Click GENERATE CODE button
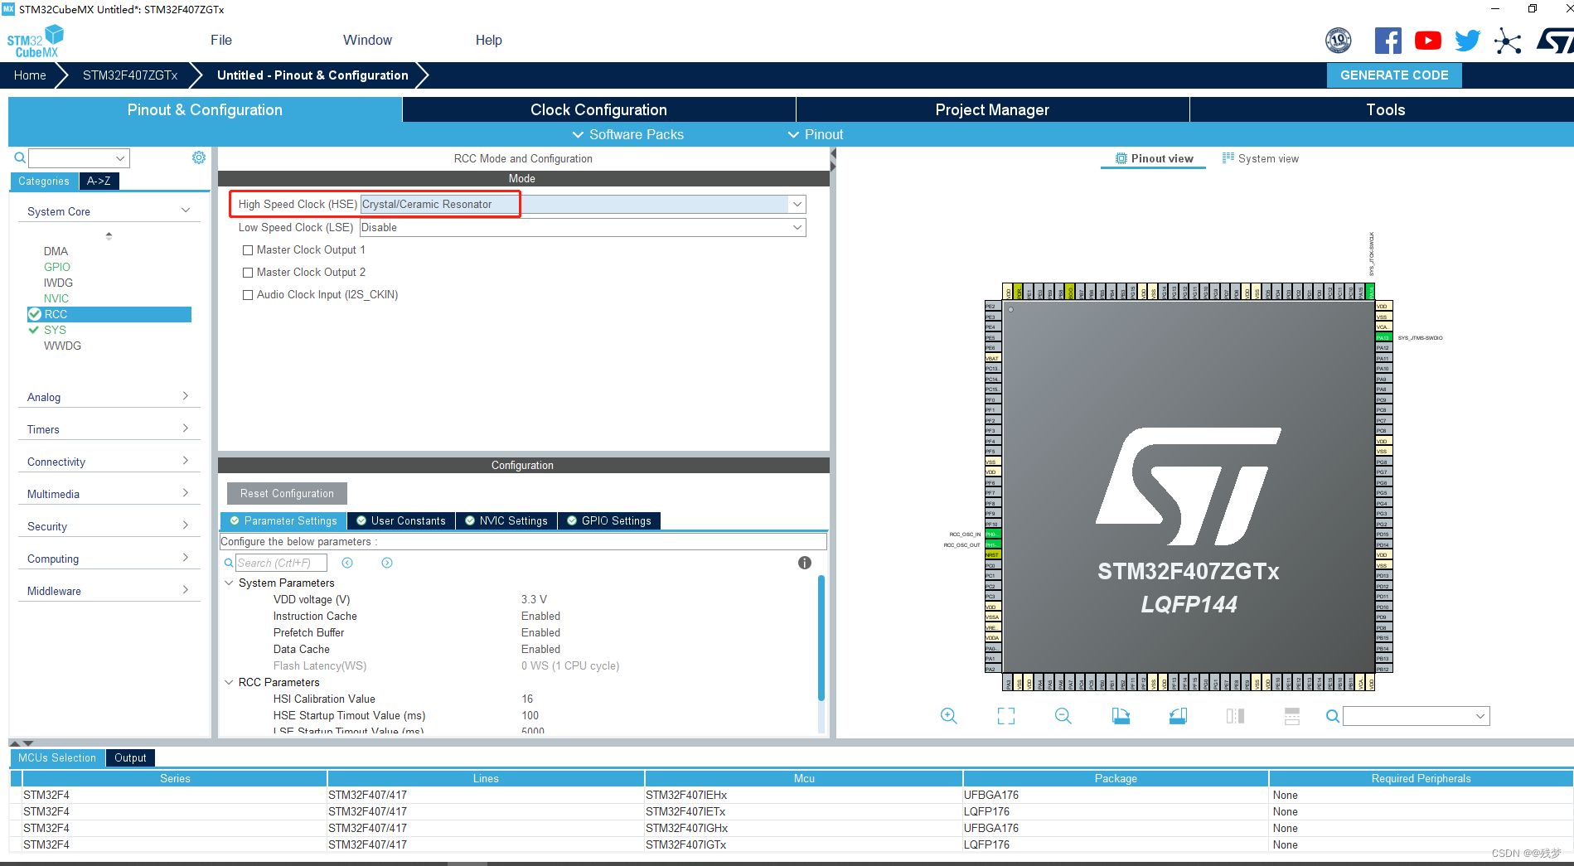The width and height of the screenshot is (1574, 866). (x=1394, y=75)
